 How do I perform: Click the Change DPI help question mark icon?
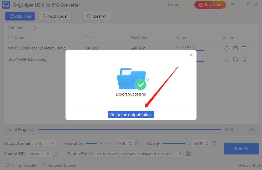55,154
